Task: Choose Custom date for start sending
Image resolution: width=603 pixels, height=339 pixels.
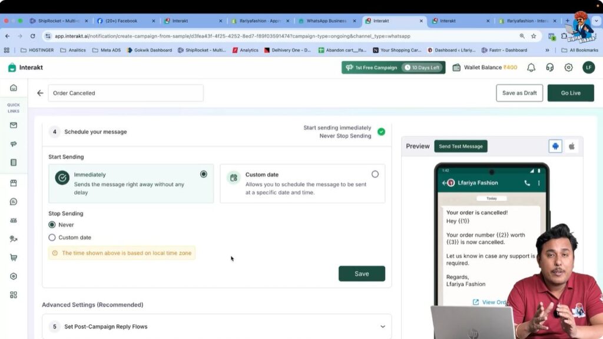Action: click(375, 174)
